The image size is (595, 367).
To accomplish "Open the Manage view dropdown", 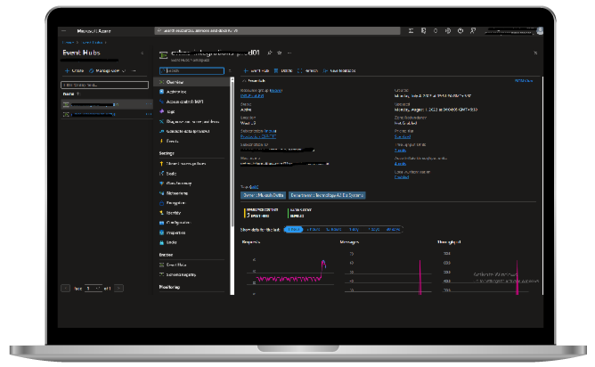I will [107, 70].
